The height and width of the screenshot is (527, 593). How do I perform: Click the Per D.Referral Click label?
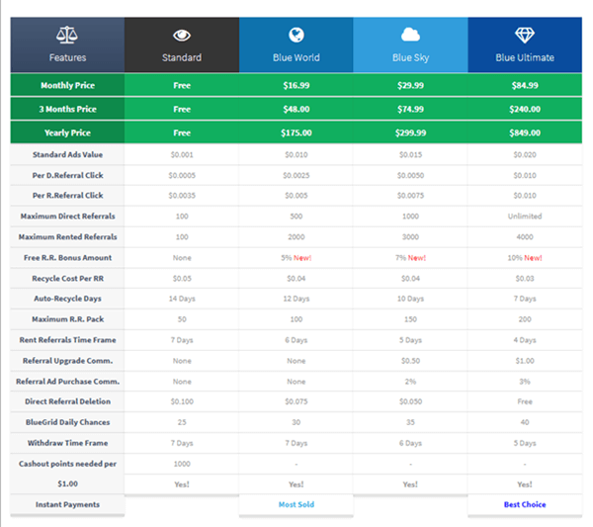[67, 176]
